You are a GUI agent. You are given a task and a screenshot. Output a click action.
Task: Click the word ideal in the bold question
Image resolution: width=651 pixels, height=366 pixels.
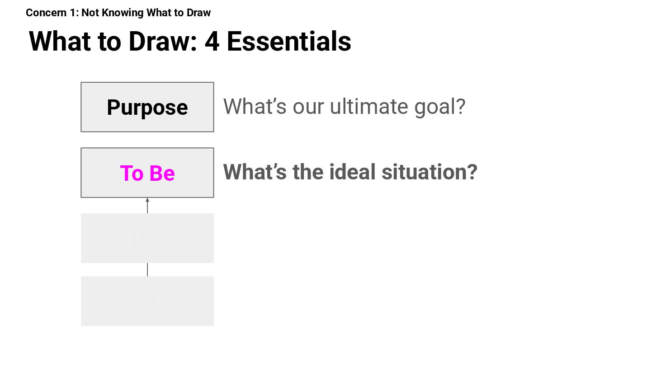tap(352, 172)
